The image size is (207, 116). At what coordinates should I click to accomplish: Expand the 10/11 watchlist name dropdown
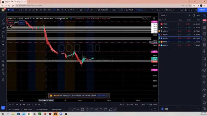point(164,15)
